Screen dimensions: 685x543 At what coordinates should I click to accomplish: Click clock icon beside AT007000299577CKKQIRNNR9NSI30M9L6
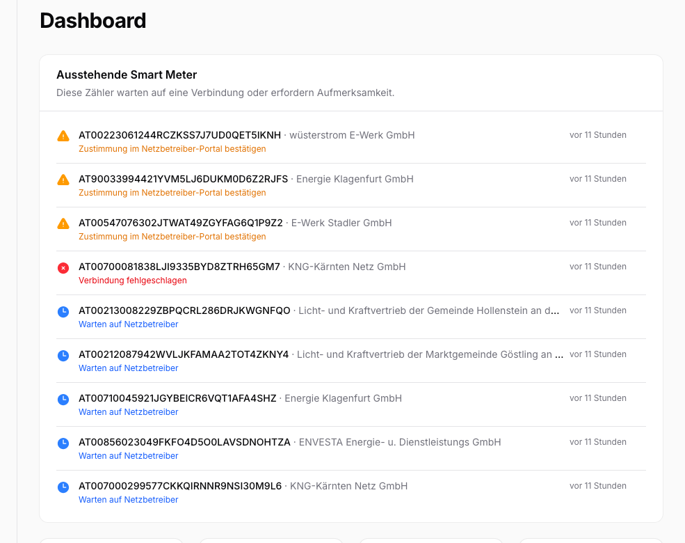63,487
